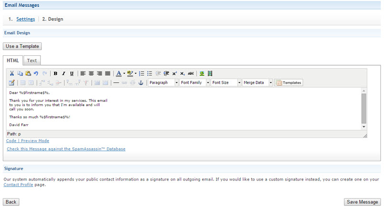Open the Paragraph format dropdown

(x=163, y=83)
